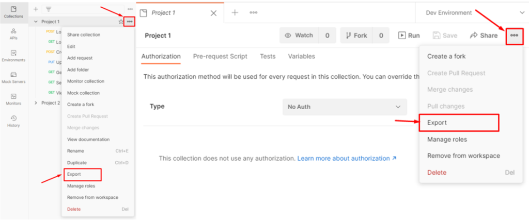Switch to the Pre-request Script tab
The height and width of the screenshot is (221, 529).
click(220, 56)
